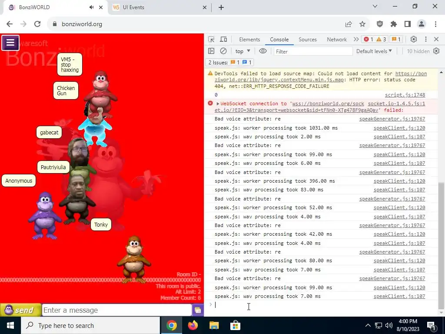The width and height of the screenshot is (445, 334).
Task: Click the 10 hidden messages label
Action: click(418, 51)
